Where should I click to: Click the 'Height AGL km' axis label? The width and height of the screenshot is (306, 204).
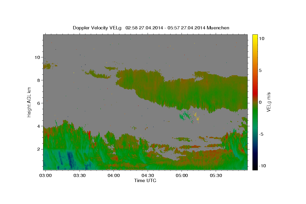coord(29,102)
